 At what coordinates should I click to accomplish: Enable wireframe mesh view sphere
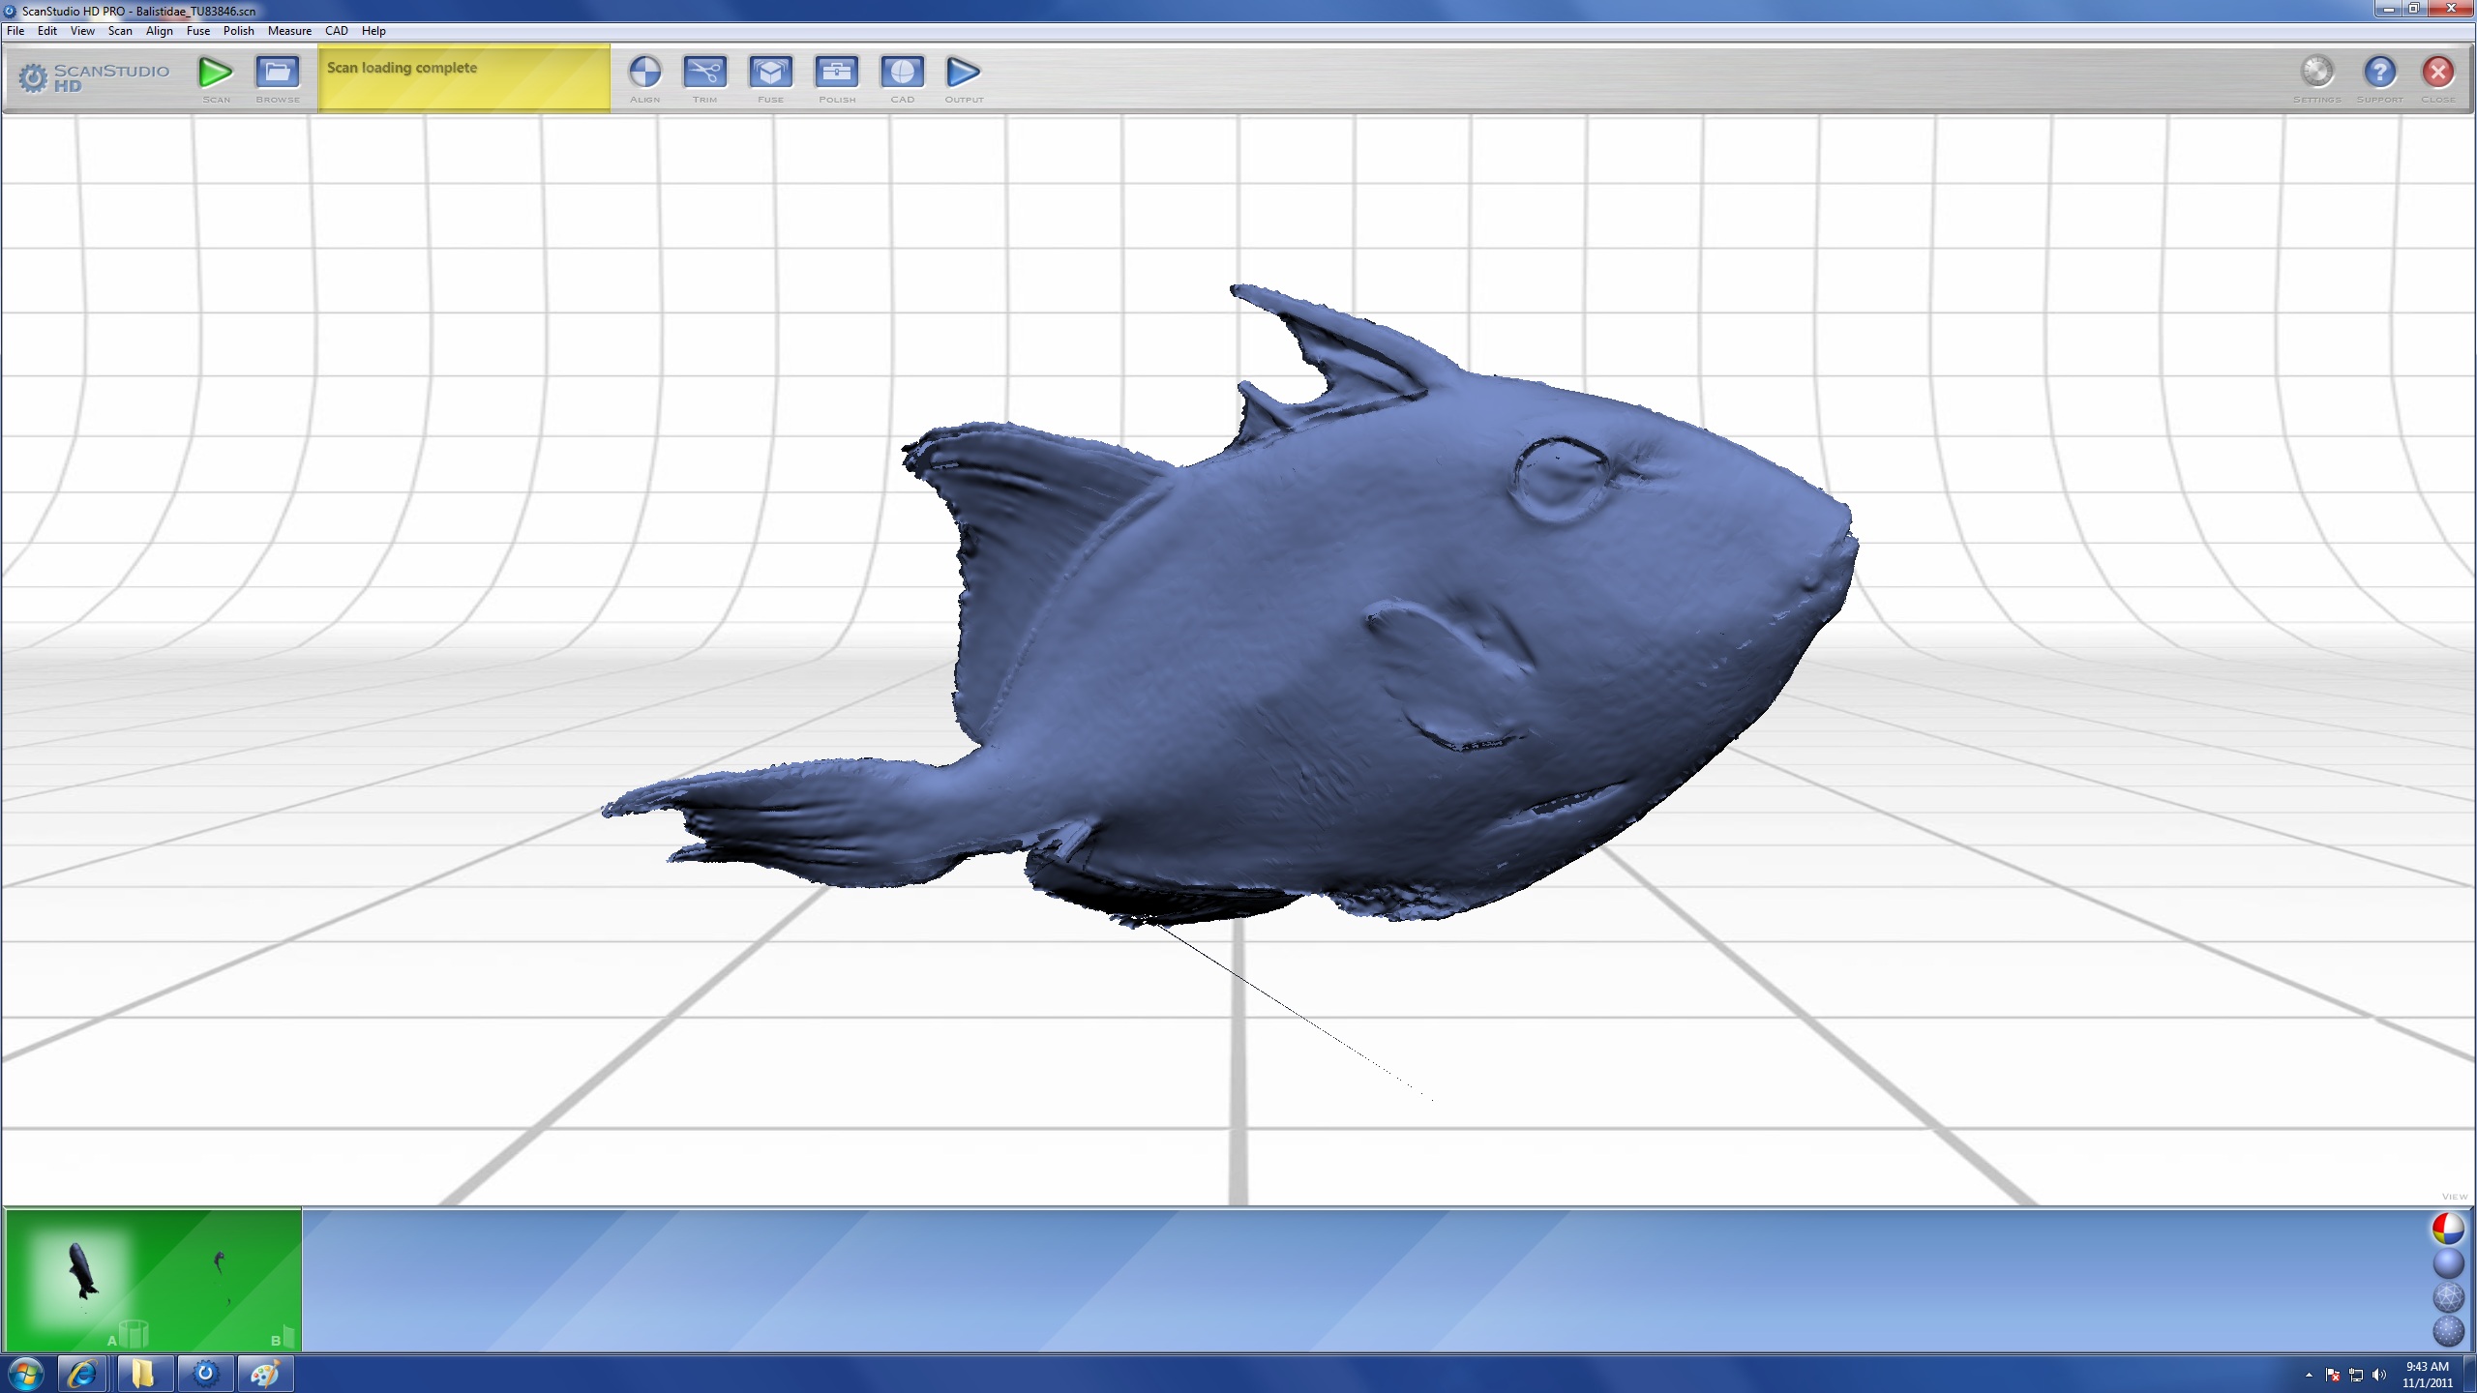(x=2448, y=1297)
